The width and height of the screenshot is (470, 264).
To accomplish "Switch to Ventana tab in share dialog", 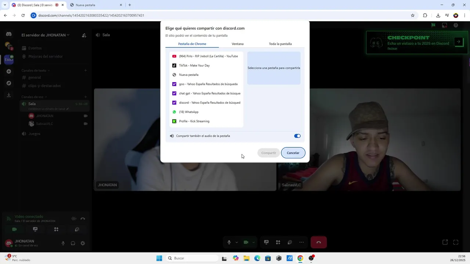I will [x=238, y=44].
